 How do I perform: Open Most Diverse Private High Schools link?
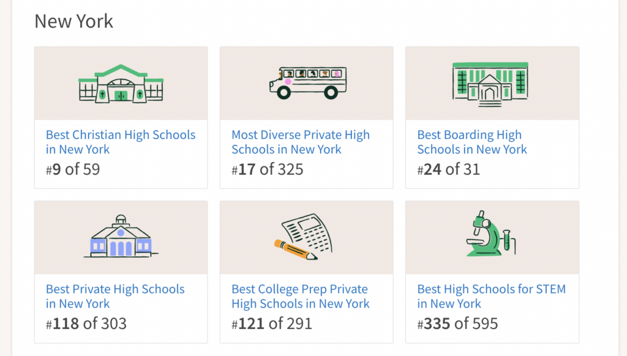[x=300, y=142]
